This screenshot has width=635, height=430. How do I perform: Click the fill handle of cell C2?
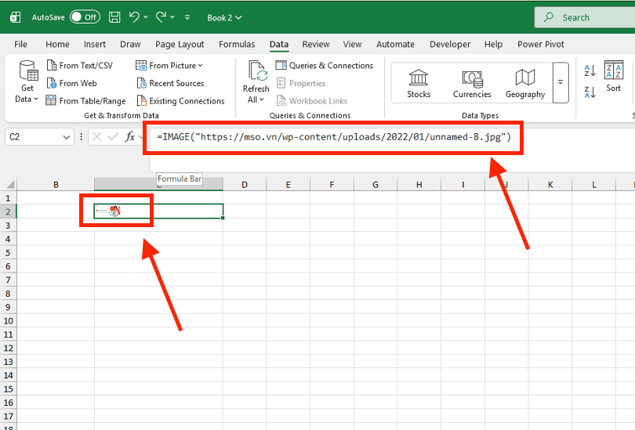223,218
